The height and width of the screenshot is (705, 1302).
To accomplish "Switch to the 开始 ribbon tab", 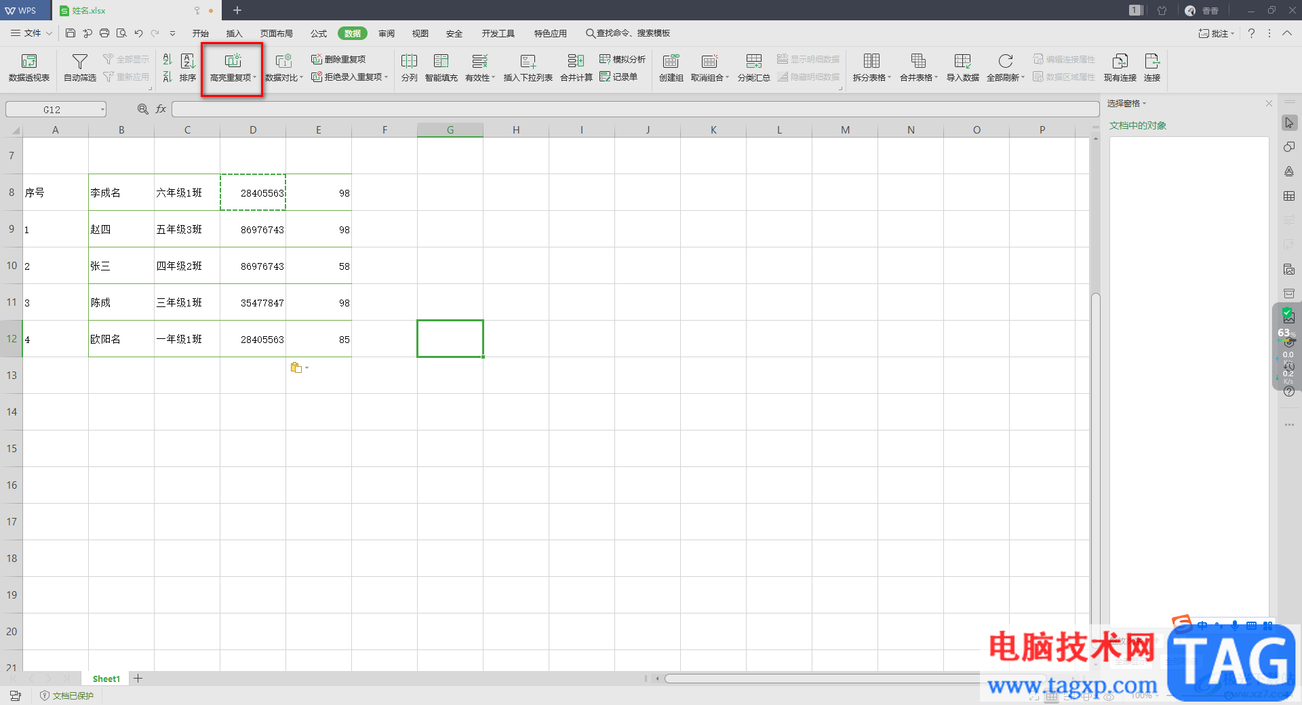I will 200,33.
